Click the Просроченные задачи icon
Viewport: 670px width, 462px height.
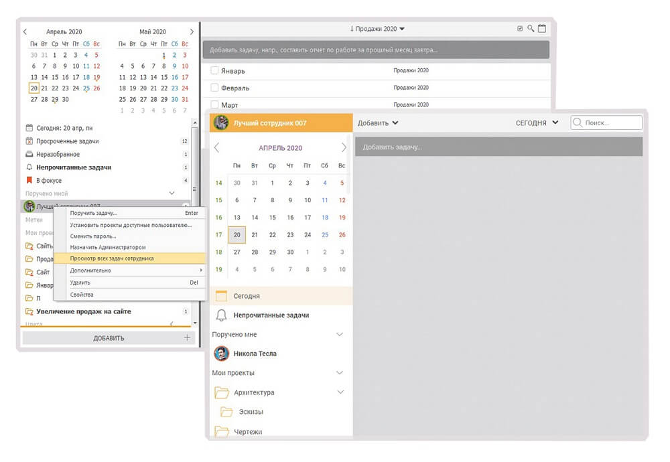point(29,141)
